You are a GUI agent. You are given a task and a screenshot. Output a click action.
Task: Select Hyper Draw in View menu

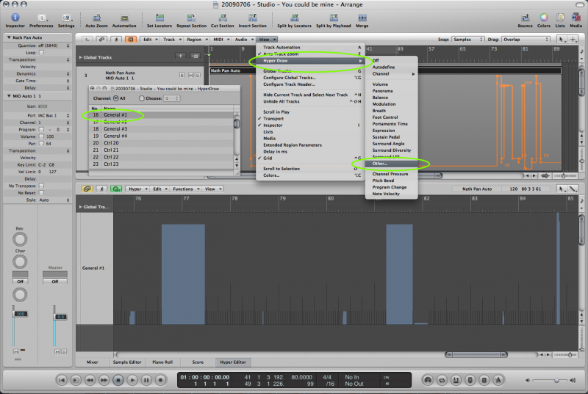tap(310, 61)
